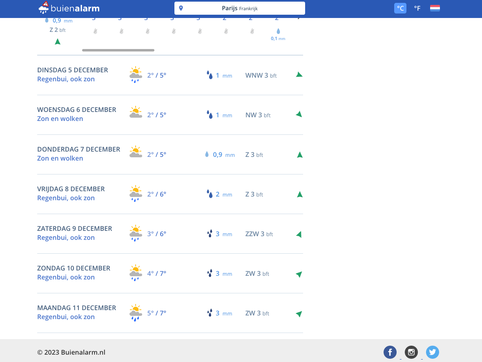
Task: Open Buienalarm Twitter page
Action: coord(432,352)
